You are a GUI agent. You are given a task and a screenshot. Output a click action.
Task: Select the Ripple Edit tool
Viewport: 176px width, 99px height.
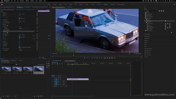(47, 64)
